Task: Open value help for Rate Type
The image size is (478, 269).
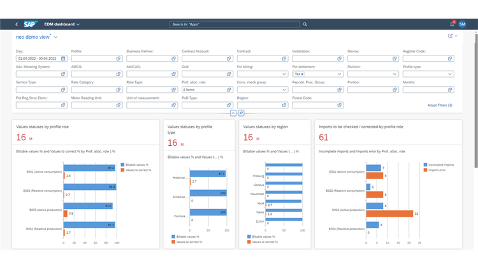Action: coord(174,90)
